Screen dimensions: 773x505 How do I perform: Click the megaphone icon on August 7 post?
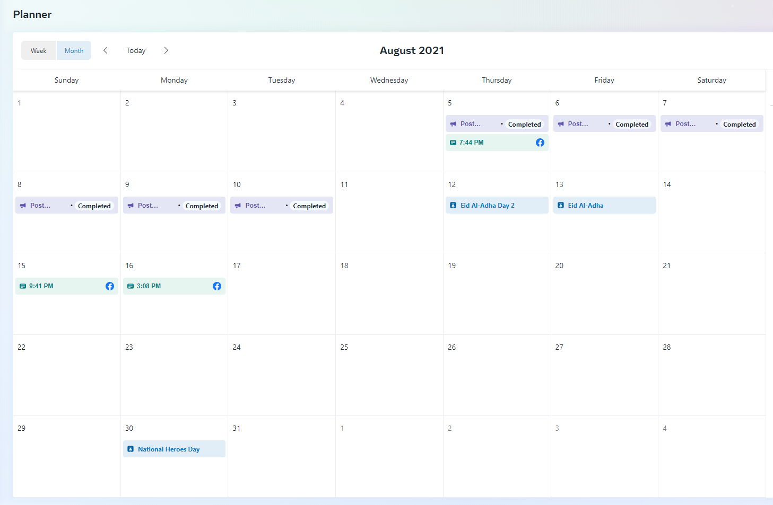(668, 124)
